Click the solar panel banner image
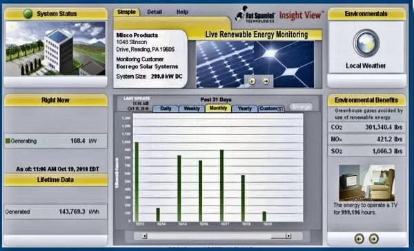This screenshot has height=251, width=414. [255, 64]
